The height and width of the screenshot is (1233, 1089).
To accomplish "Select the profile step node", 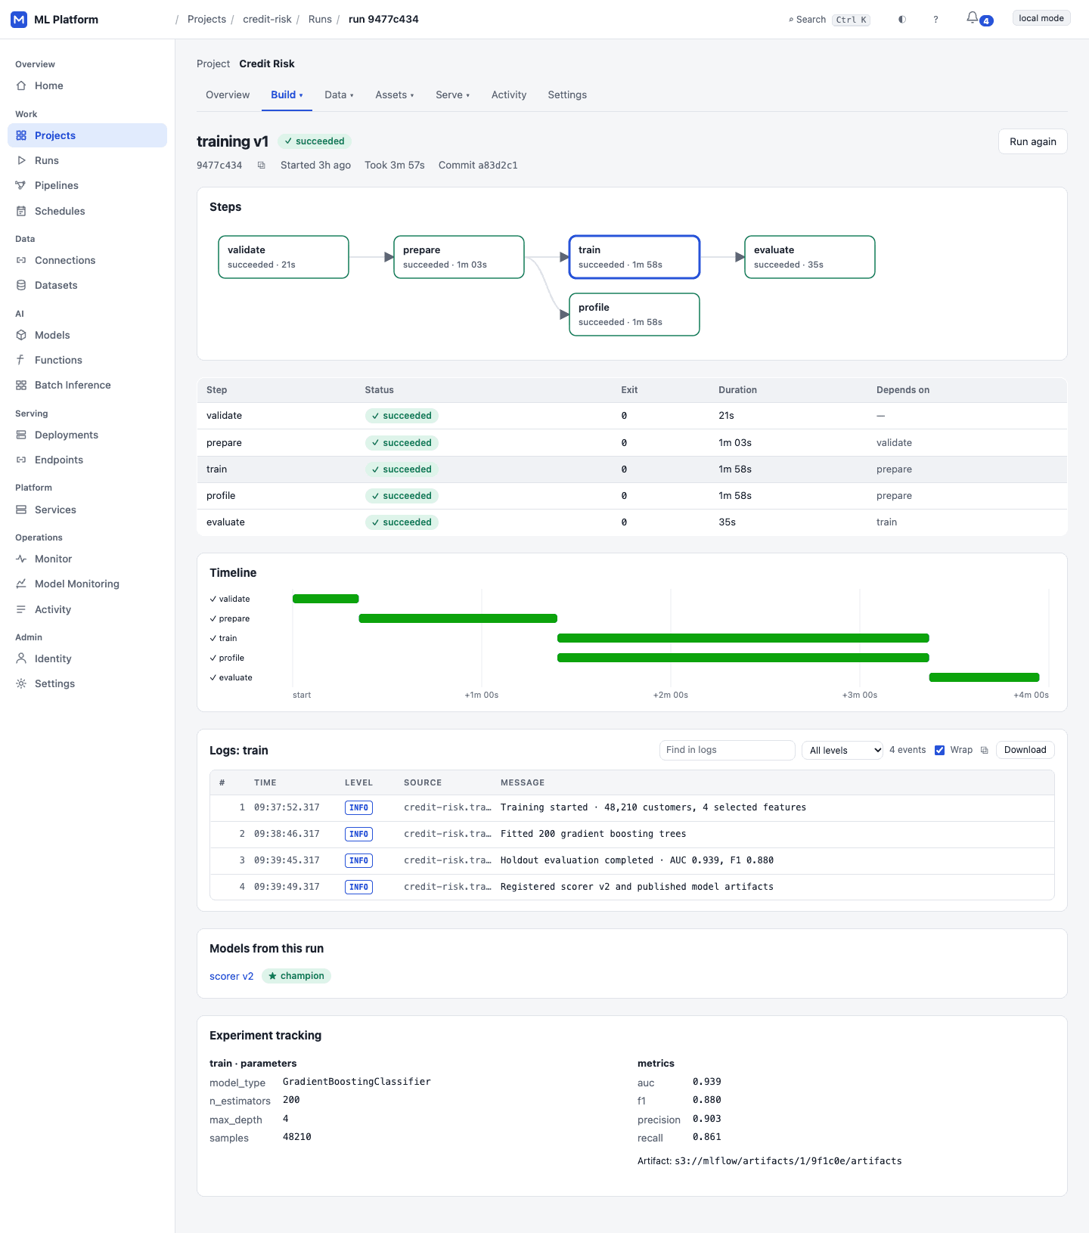I will coord(634,314).
